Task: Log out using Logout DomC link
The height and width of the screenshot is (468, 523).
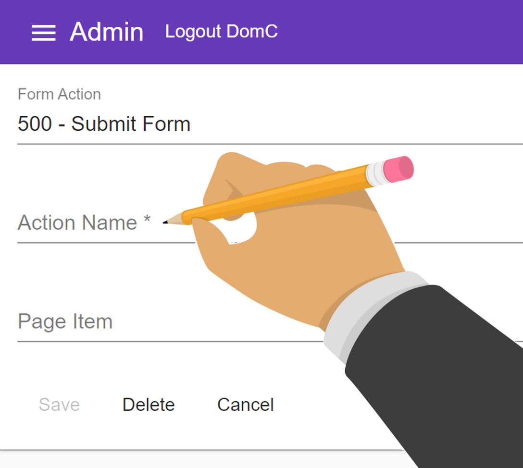Action: tap(221, 32)
